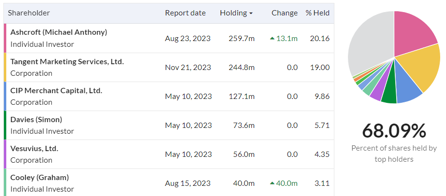
Task: Open CIP Merchant Capital, Ltd. entry
Action: pos(57,91)
